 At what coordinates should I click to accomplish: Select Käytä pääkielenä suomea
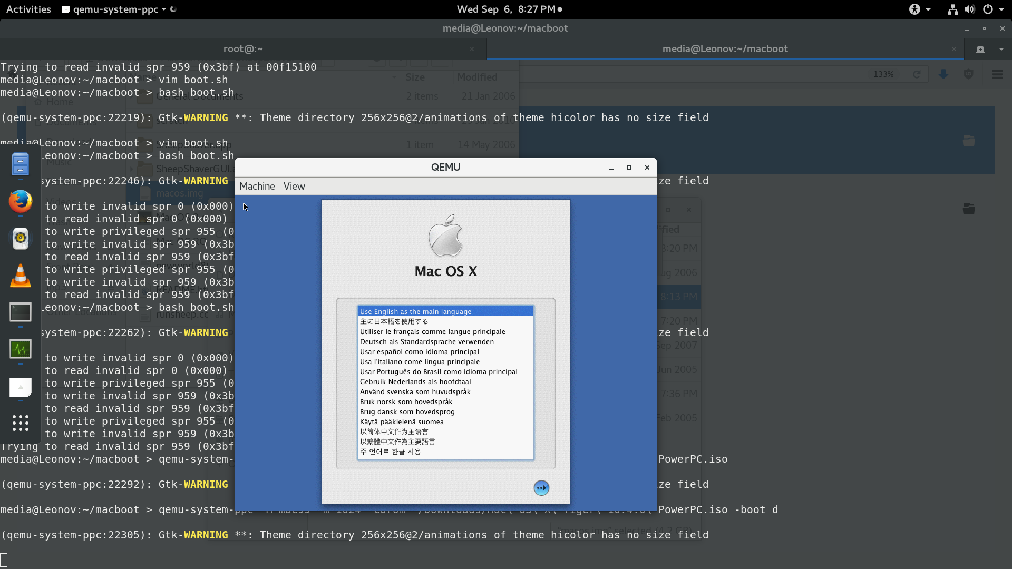pos(445,421)
